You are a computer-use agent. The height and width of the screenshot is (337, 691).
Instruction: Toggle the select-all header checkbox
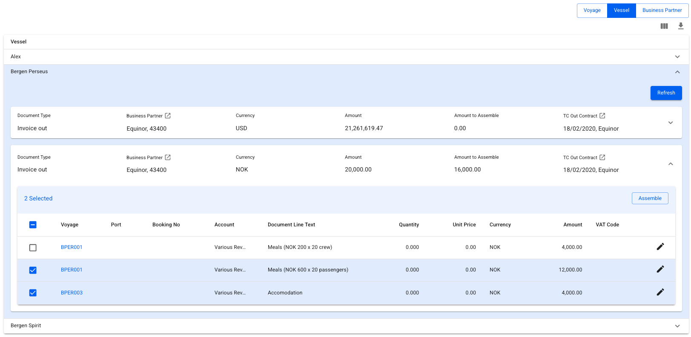[x=33, y=225]
